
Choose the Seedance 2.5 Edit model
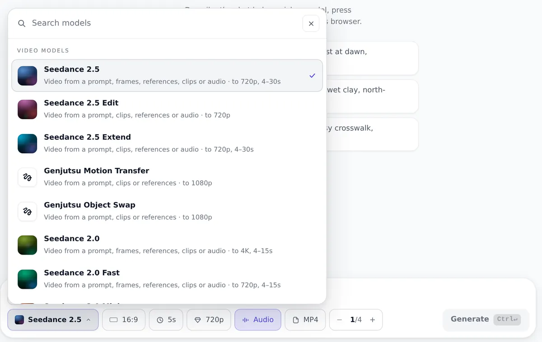[x=167, y=109]
